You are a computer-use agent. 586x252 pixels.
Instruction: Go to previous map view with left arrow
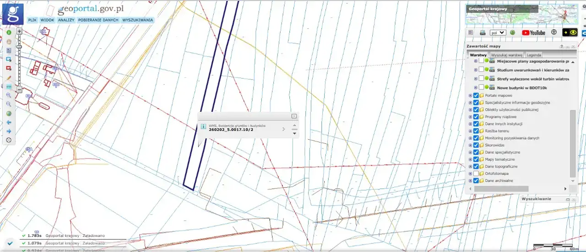coord(9,122)
